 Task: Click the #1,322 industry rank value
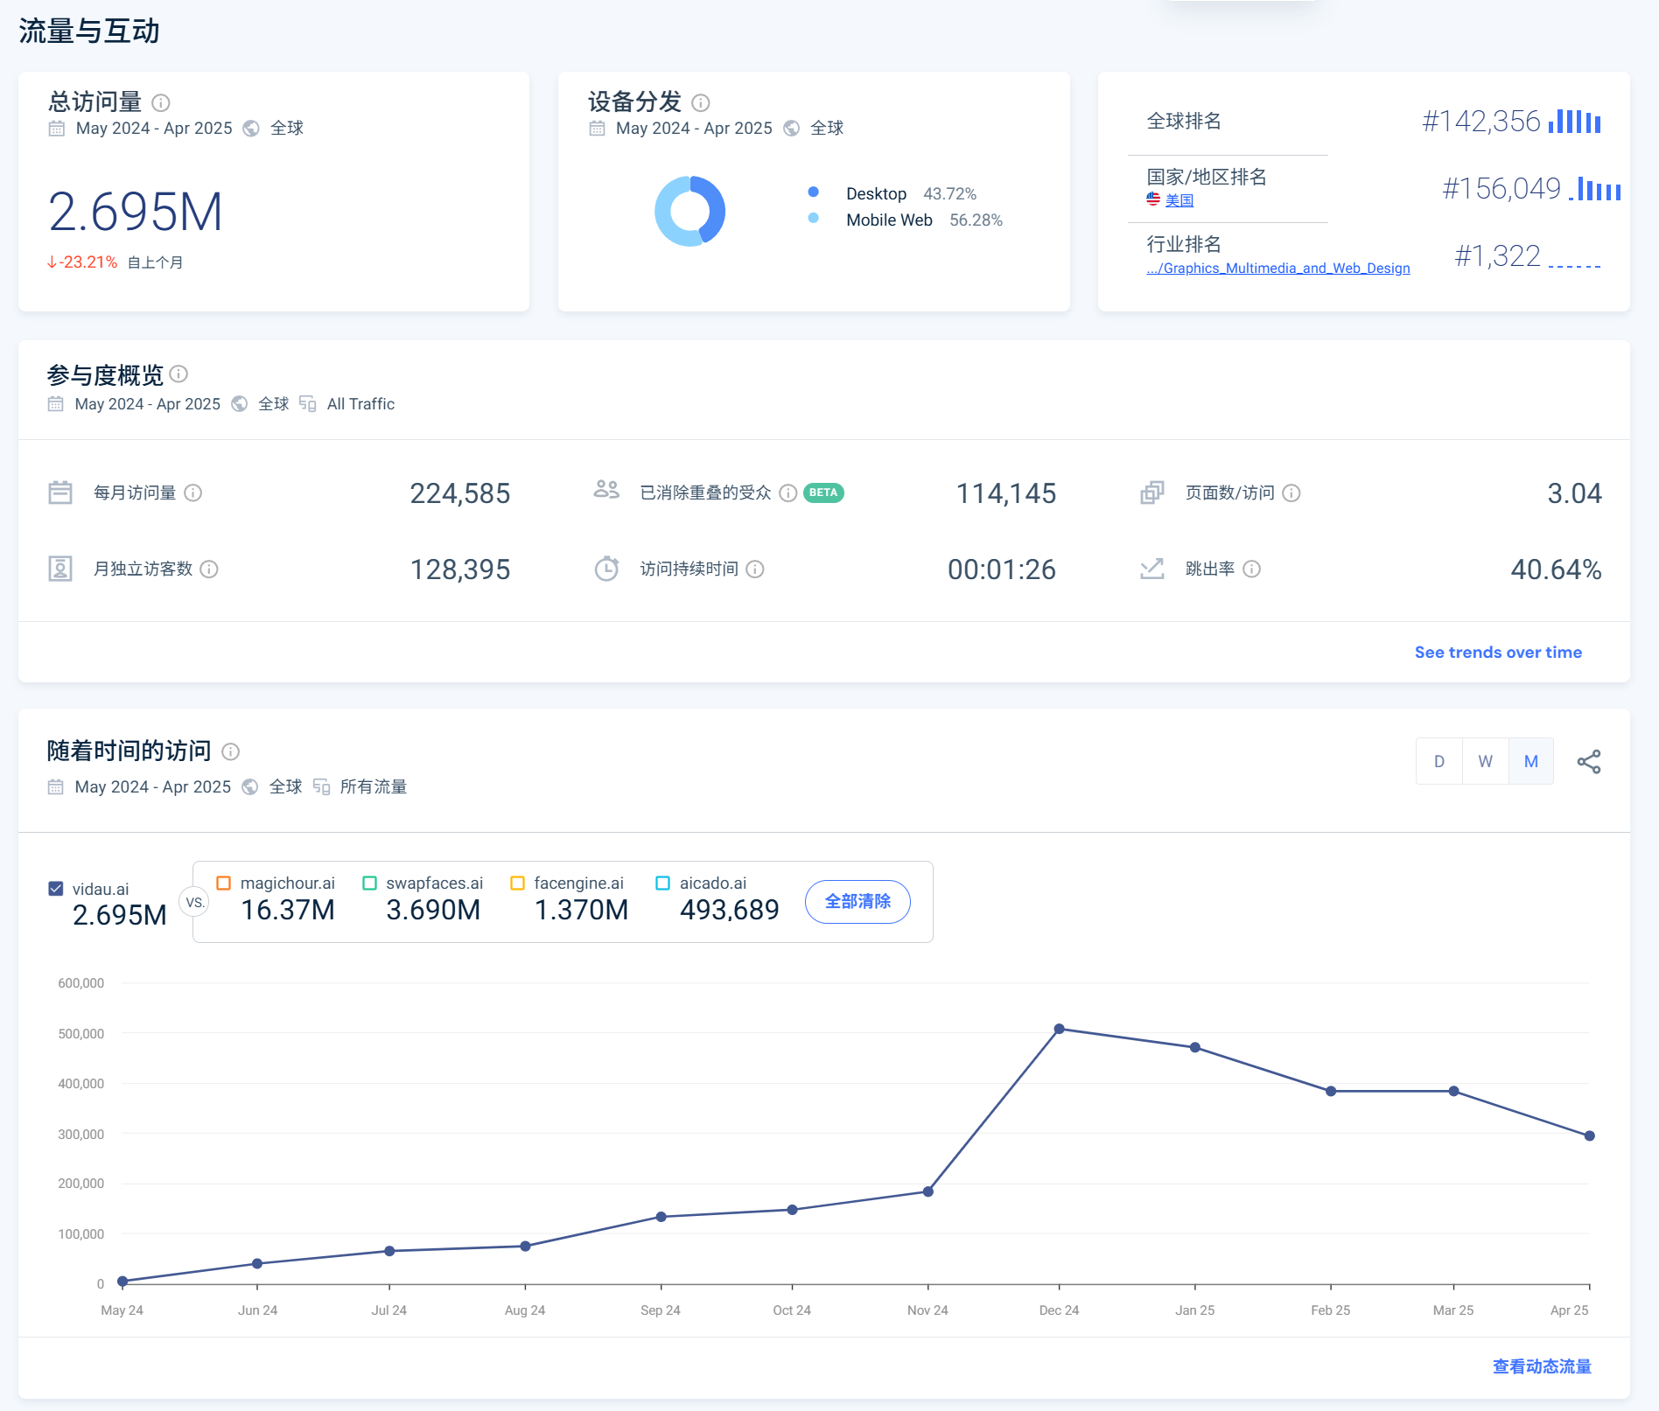coord(1497,256)
